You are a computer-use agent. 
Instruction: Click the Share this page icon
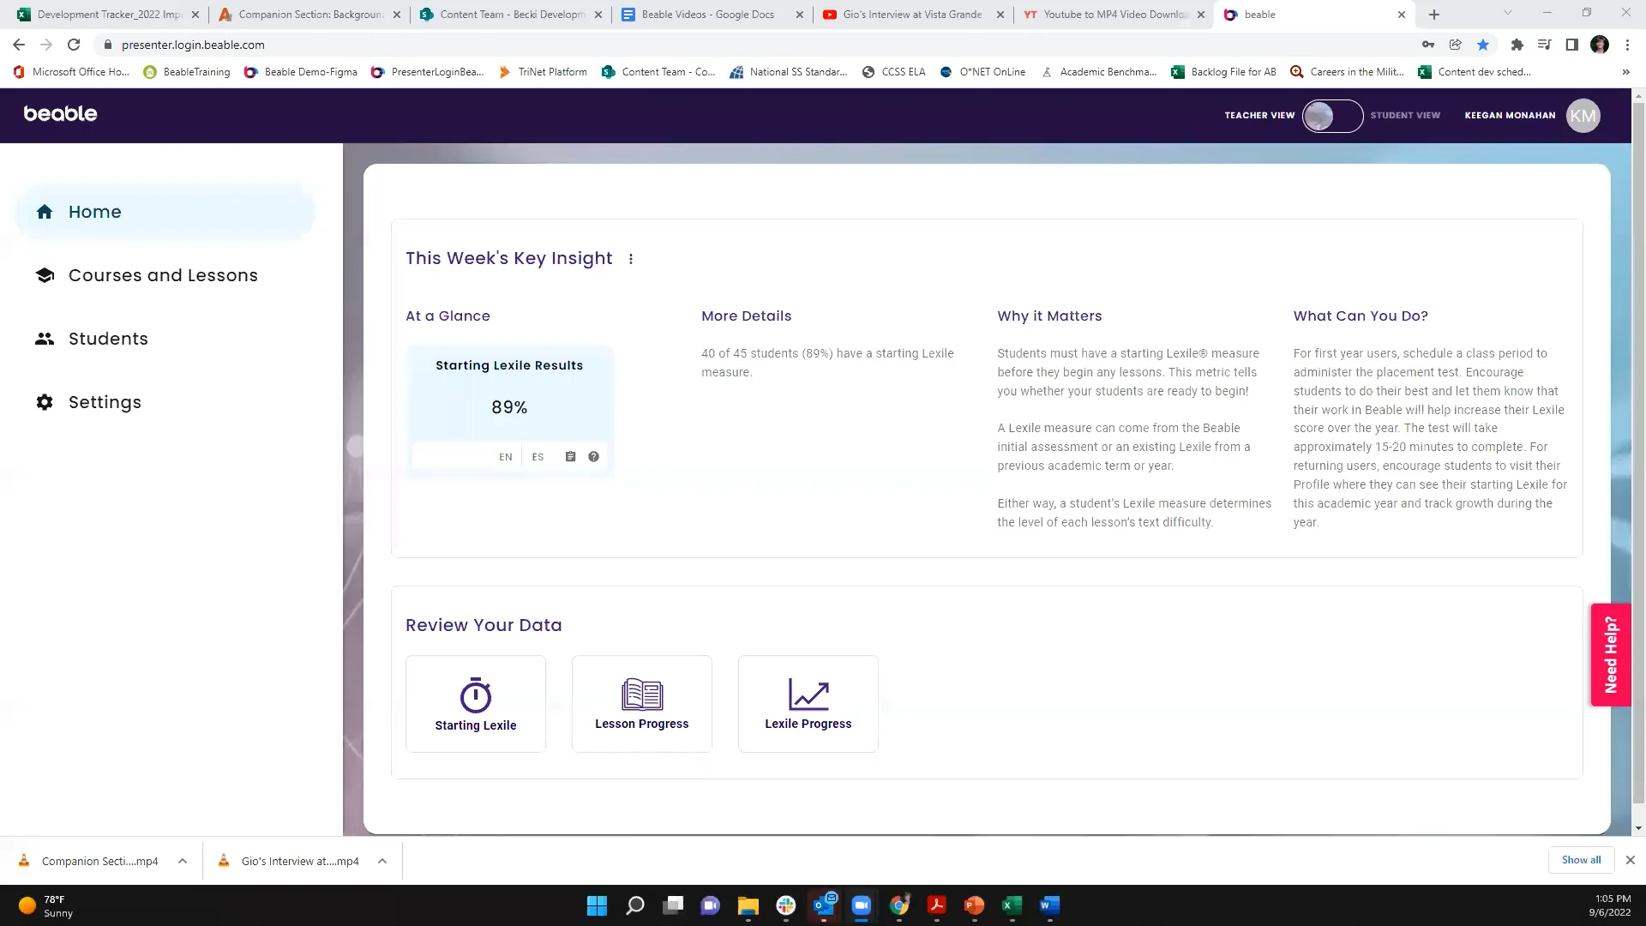tap(1456, 45)
